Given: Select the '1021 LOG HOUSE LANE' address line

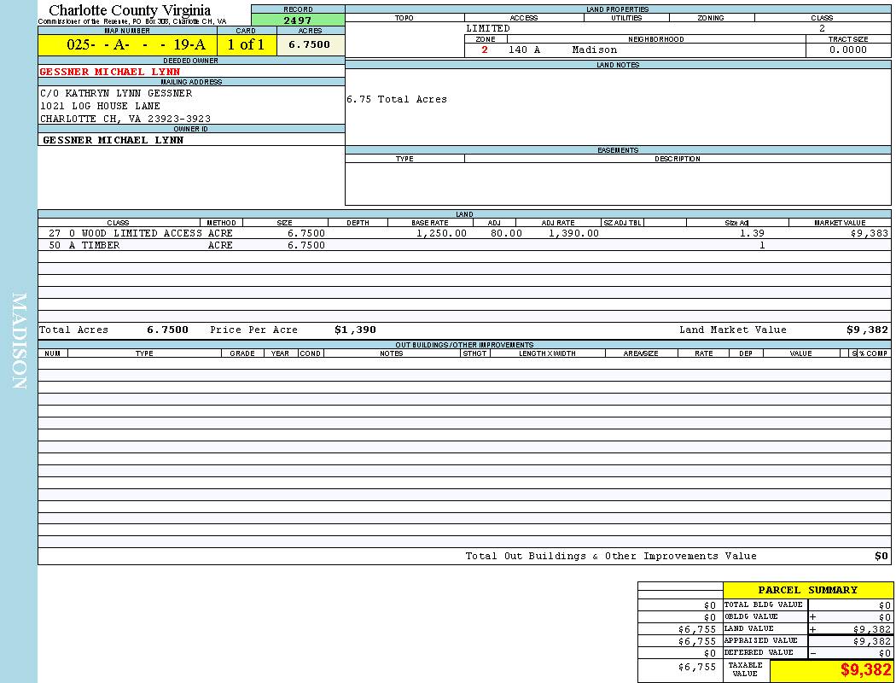Looking at the screenshot, I should point(100,106).
